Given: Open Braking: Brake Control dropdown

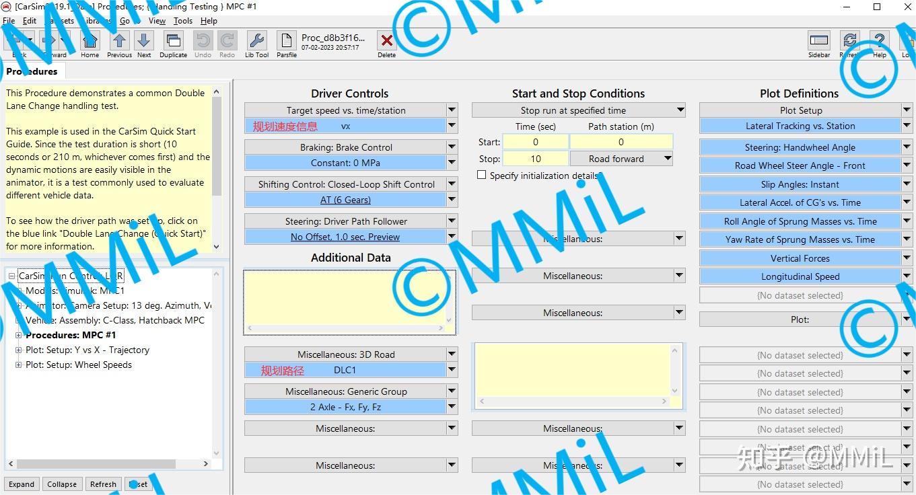Looking at the screenshot, I should coord(452,147).
